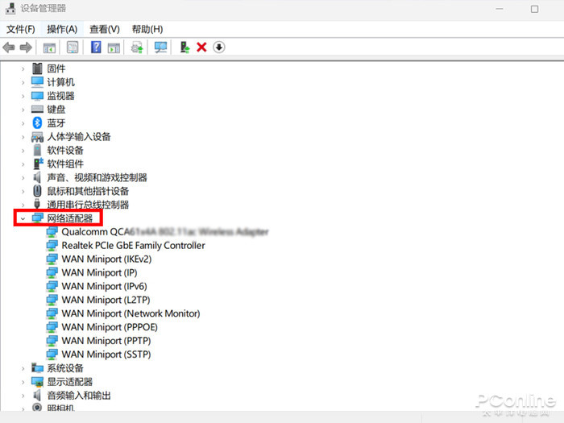
Task: Click the Bluetooth icon in device tree
Action: tap(37, 122)
